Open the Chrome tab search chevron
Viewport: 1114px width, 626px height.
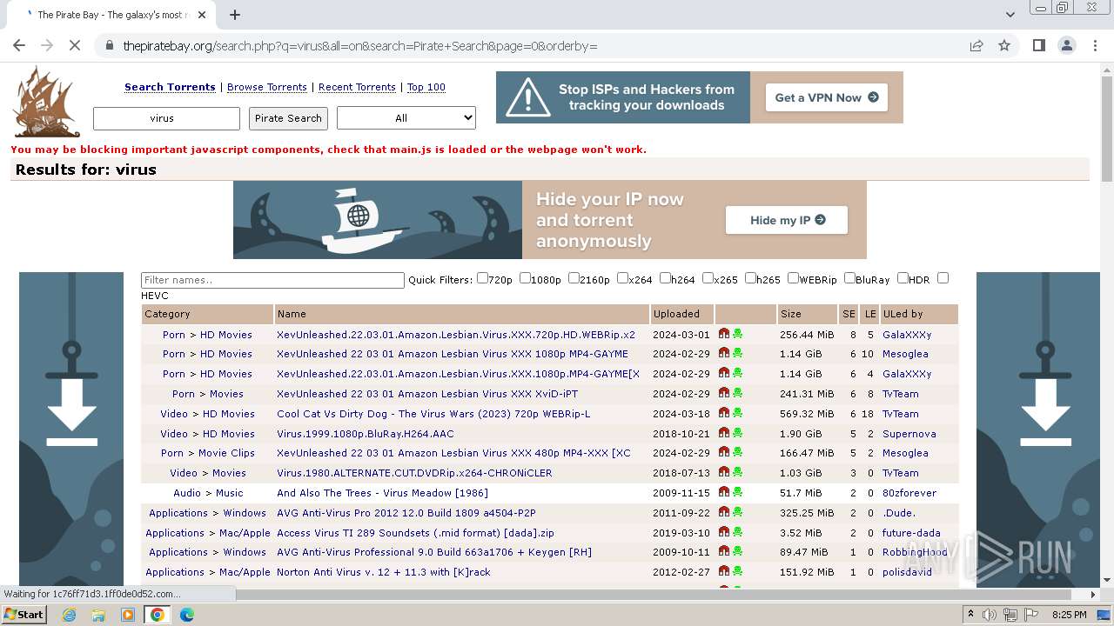pyautogui.click(x=1010, y=15)
